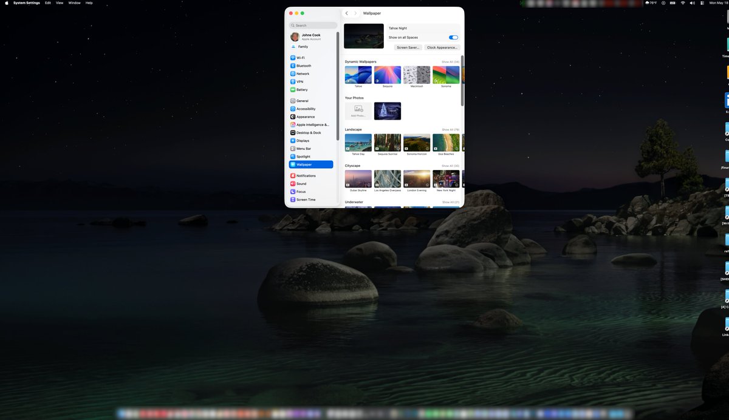Image resolution: width=729 pixels, height=420 pixels.
Task: Select the Christmas tree photo wallpaper
Action: [x=388, y=111]
